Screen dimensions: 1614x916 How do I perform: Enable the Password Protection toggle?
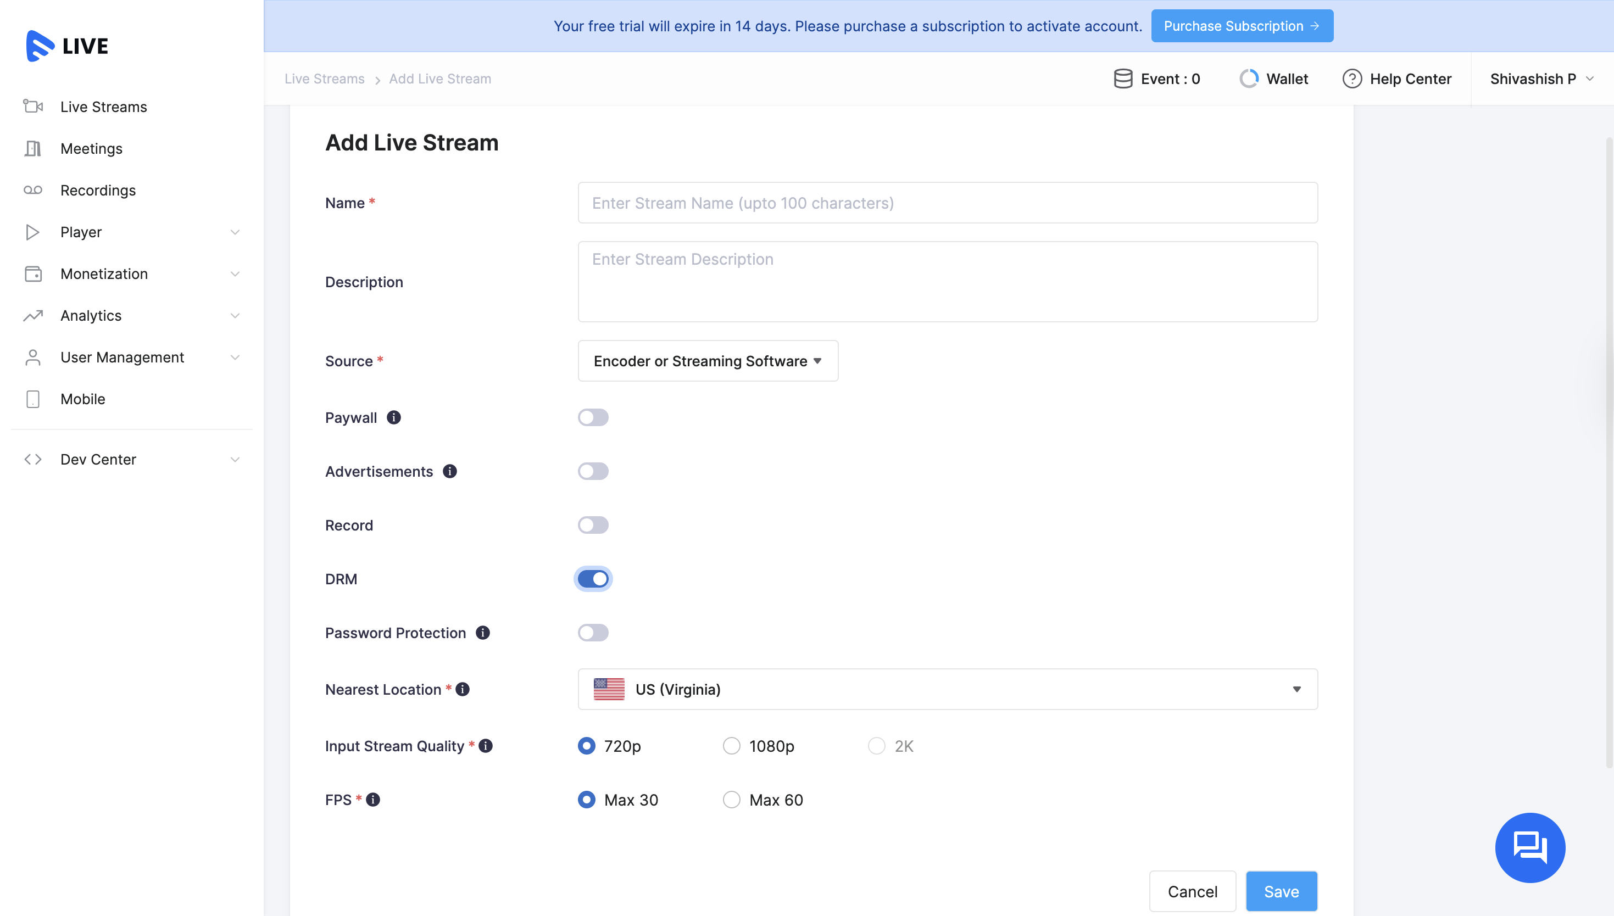coord(593,633)
